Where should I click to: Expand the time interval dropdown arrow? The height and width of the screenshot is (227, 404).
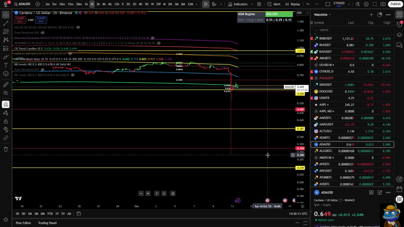197,4
